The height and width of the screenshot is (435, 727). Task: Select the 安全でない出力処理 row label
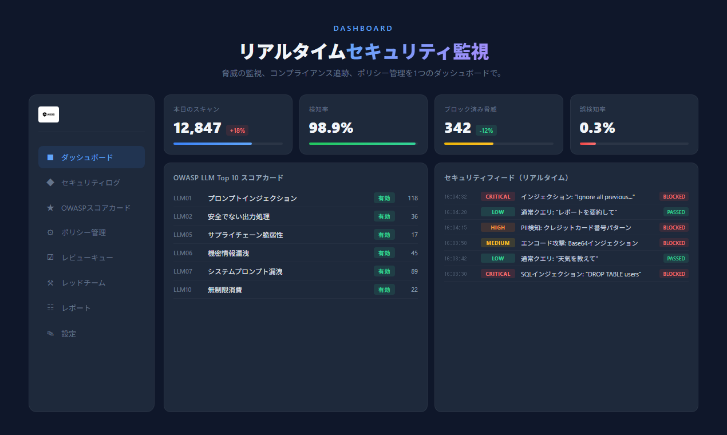click(239, 216)
